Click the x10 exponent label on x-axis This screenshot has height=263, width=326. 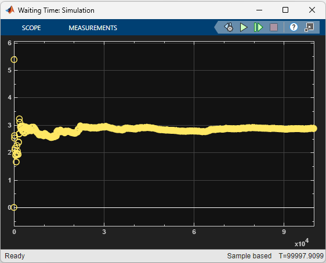pos(302,243)
